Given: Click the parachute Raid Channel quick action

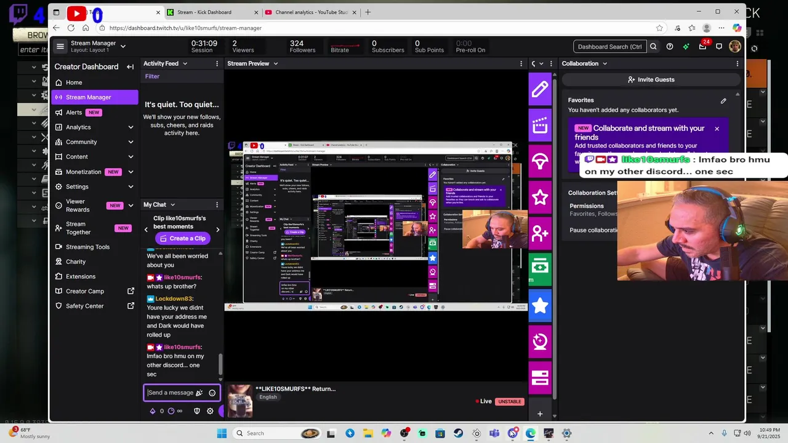Looking at the screenshot, I should pyautogui.click(x=540, y=162).
